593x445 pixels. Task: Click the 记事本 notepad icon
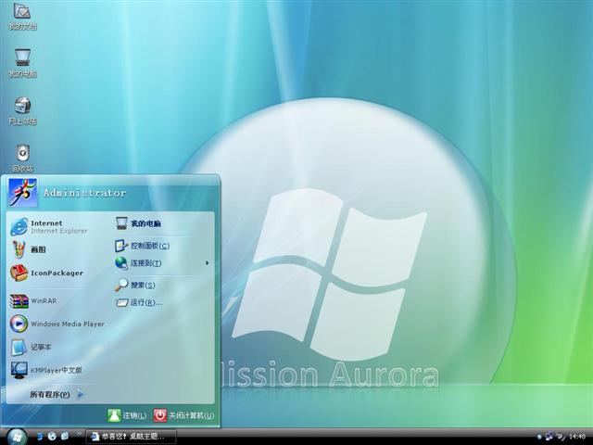(x=19, y=347)
